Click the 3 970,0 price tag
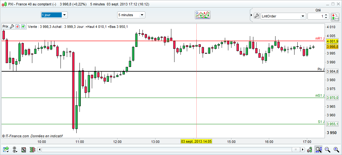This screenshot has width=342, height=155. 332,98
